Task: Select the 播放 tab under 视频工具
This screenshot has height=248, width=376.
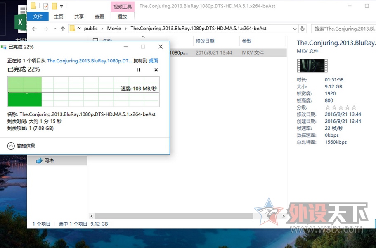Action: click(x=122, y=17)
